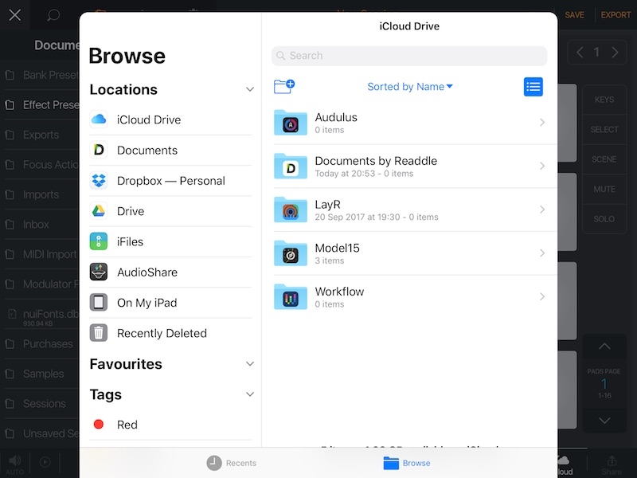
Task: Click the play preview button
Action: tap(45, 462)
